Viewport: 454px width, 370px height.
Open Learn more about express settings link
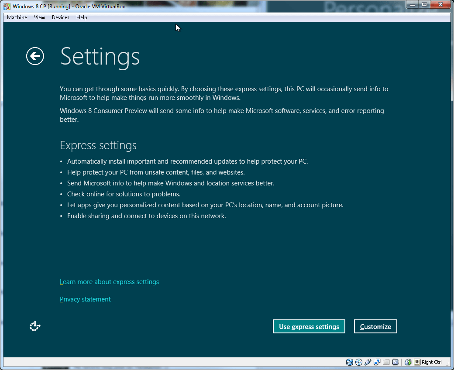(x=110, y=282)
